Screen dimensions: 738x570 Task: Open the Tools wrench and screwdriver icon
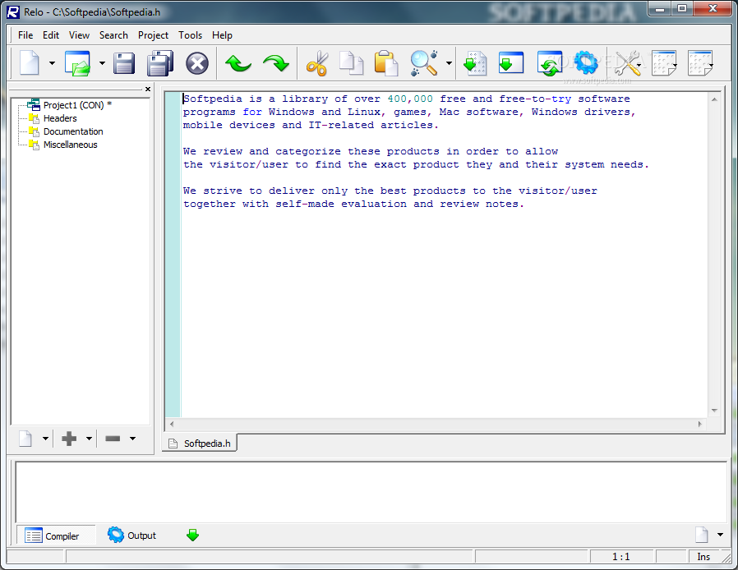click(627, 63)
